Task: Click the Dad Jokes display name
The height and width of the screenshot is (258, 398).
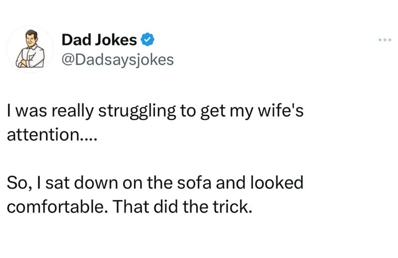Action: [x=99, y=40]
